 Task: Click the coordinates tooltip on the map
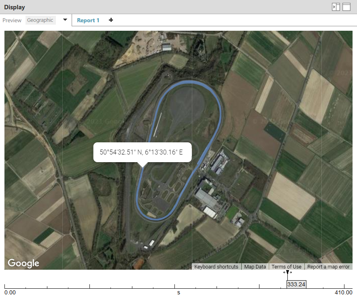[141, 152]
